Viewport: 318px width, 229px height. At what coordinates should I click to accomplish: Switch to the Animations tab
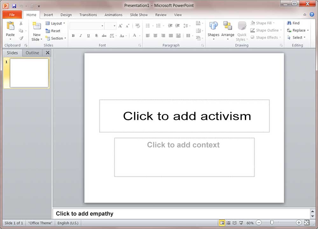[x=114, y=15]
